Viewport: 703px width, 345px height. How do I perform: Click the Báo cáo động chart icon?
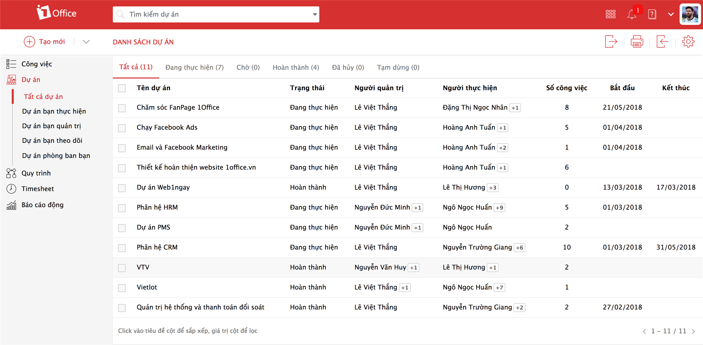coord(11,205)
